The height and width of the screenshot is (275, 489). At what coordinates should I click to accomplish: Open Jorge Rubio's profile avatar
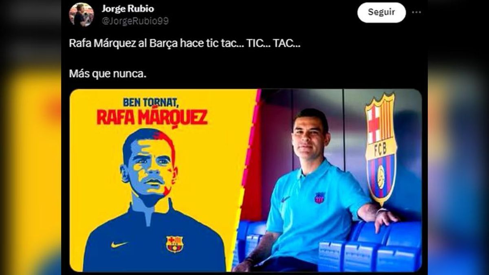point(81,14)
